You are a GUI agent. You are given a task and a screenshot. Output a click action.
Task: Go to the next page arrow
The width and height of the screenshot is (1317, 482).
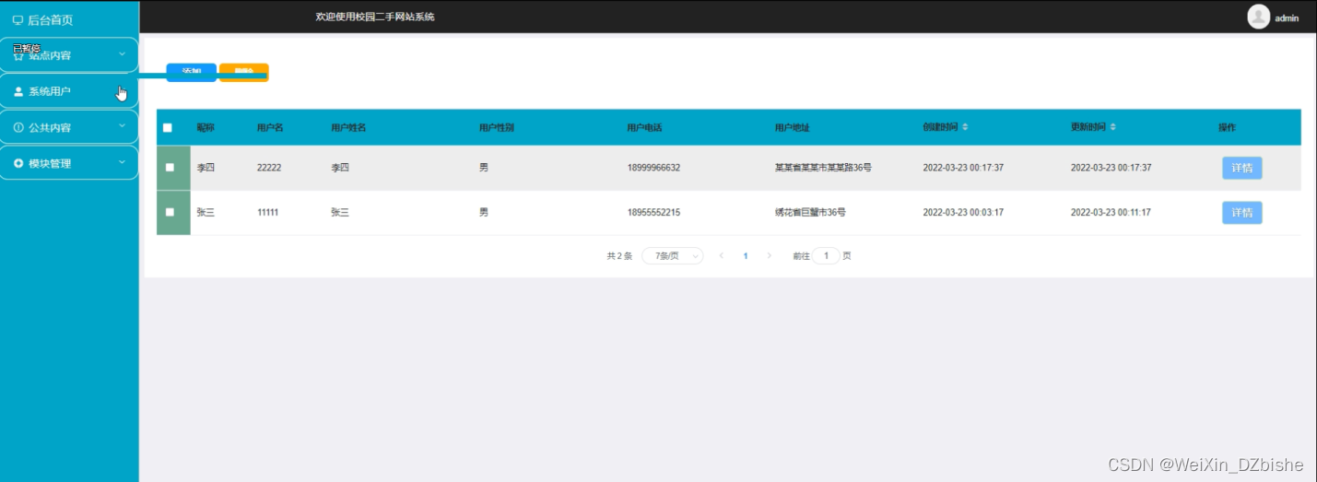pyautogui.click(x=770, y=255)
